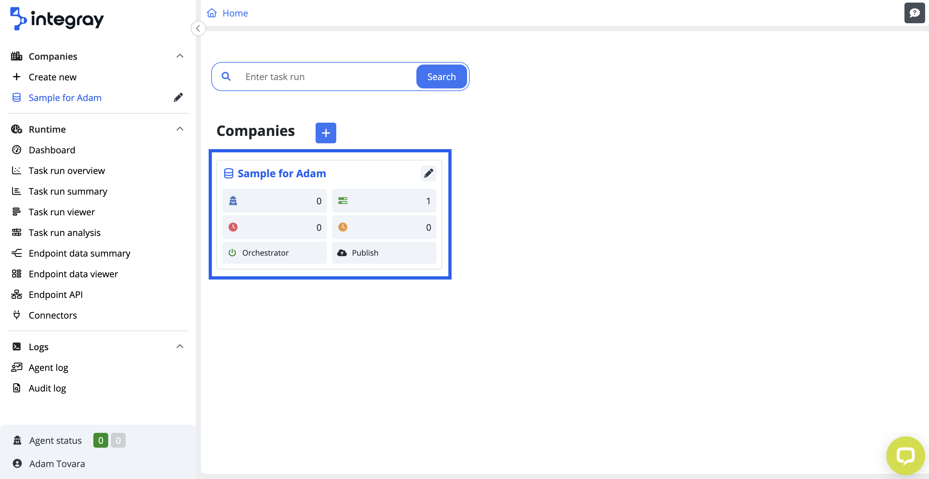This screenshot has width=929, height=479.
Task: Collapse the Logs section chevron
Action: [x=180, y=347]
